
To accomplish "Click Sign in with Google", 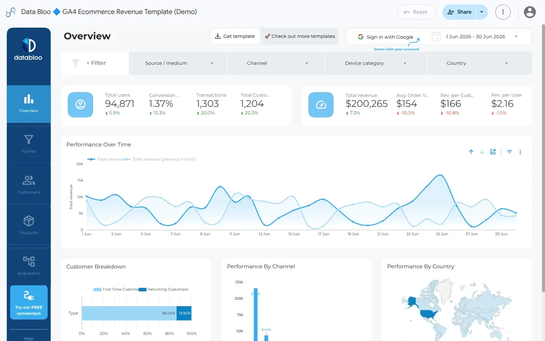I will pos(386,37).
